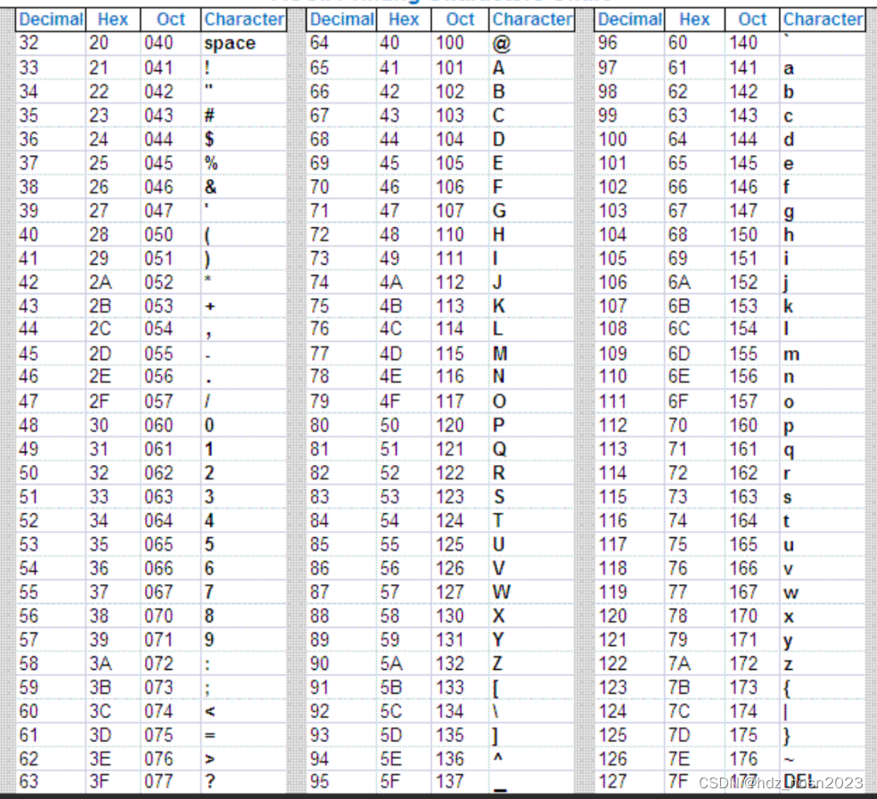
Task: Click decimal value 48 cell
Action: click(50, 425)
